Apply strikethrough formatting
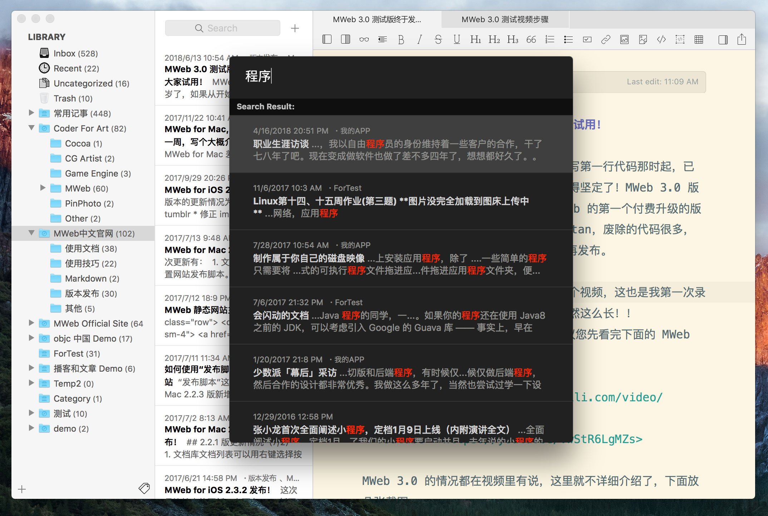768x516 pixels. (438, 39)
